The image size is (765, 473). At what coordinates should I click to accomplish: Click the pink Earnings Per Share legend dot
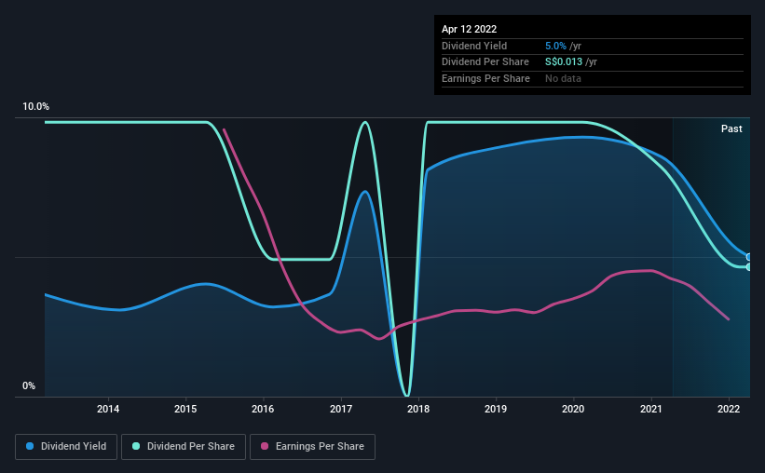265,446
